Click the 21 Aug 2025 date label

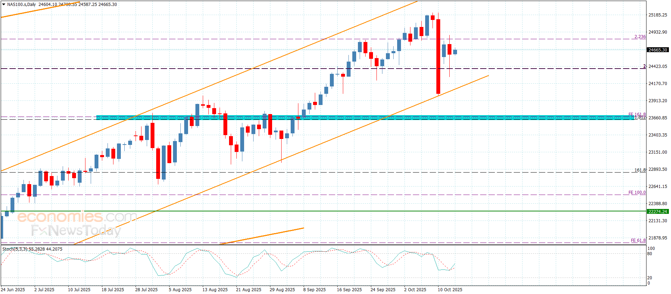point(249,289)
